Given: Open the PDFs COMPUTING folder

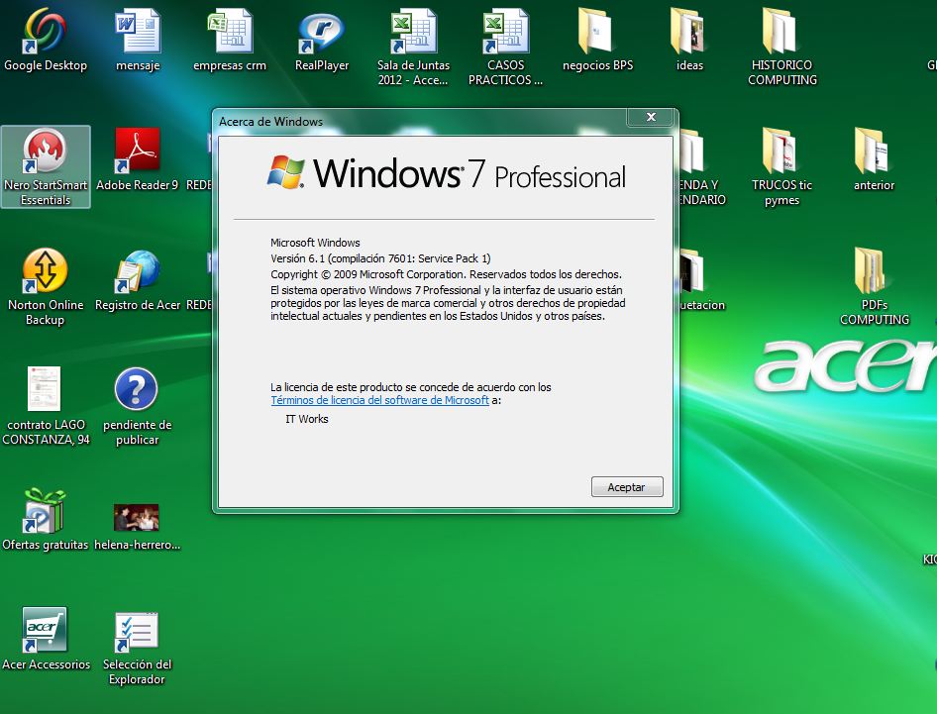Looking at the screenshot, I should tap(873, 272).
